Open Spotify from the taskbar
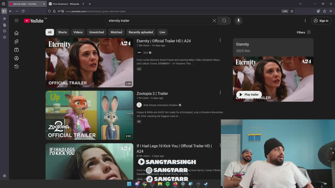The image size is (335, 188). [x=167, y=184]
